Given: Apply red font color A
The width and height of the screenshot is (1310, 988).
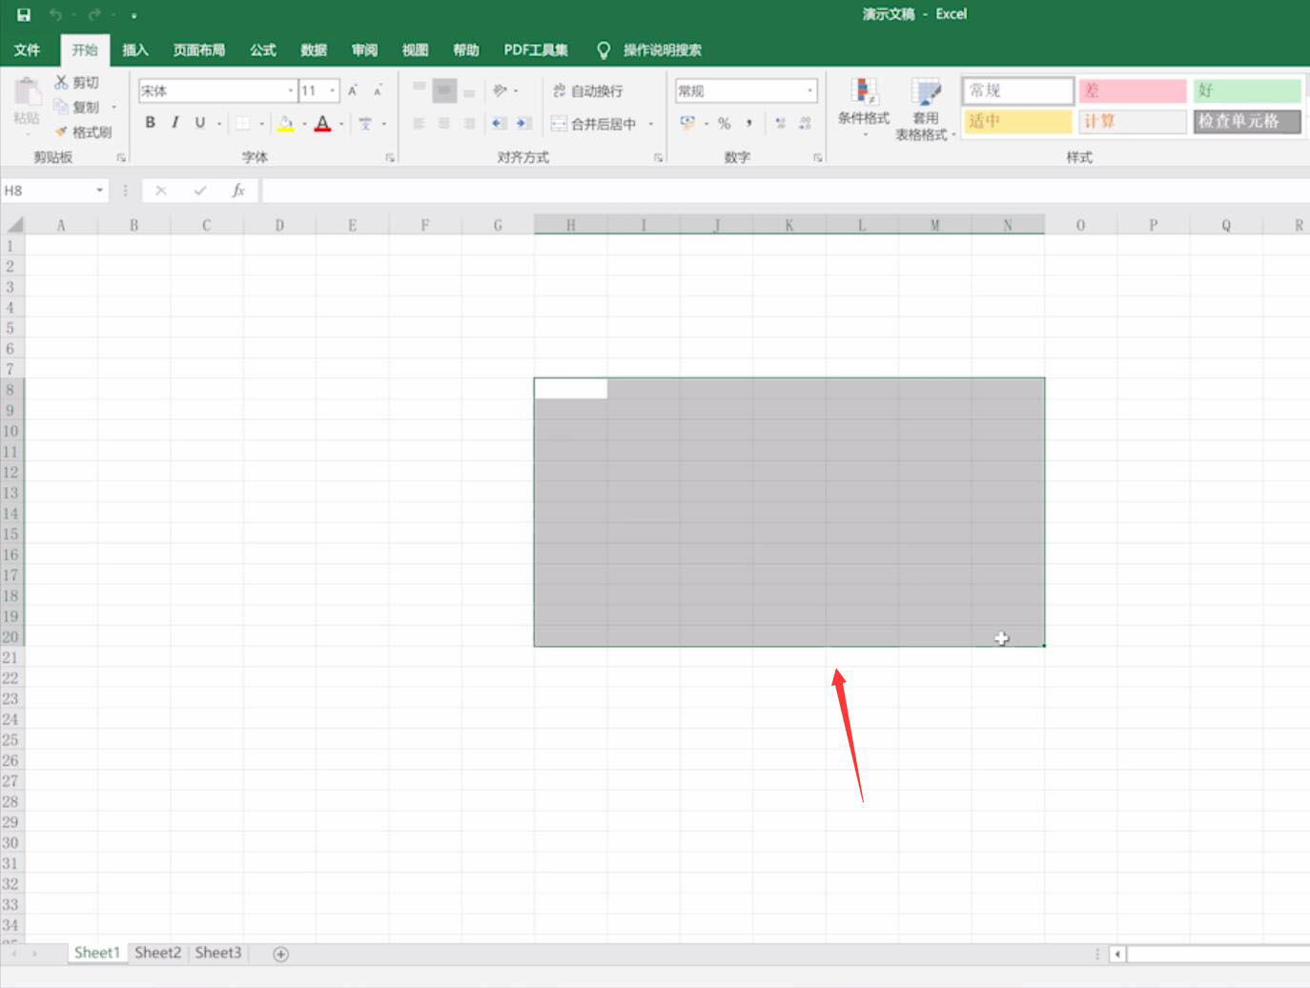Looking at the screenshot, I should point(322,123).
